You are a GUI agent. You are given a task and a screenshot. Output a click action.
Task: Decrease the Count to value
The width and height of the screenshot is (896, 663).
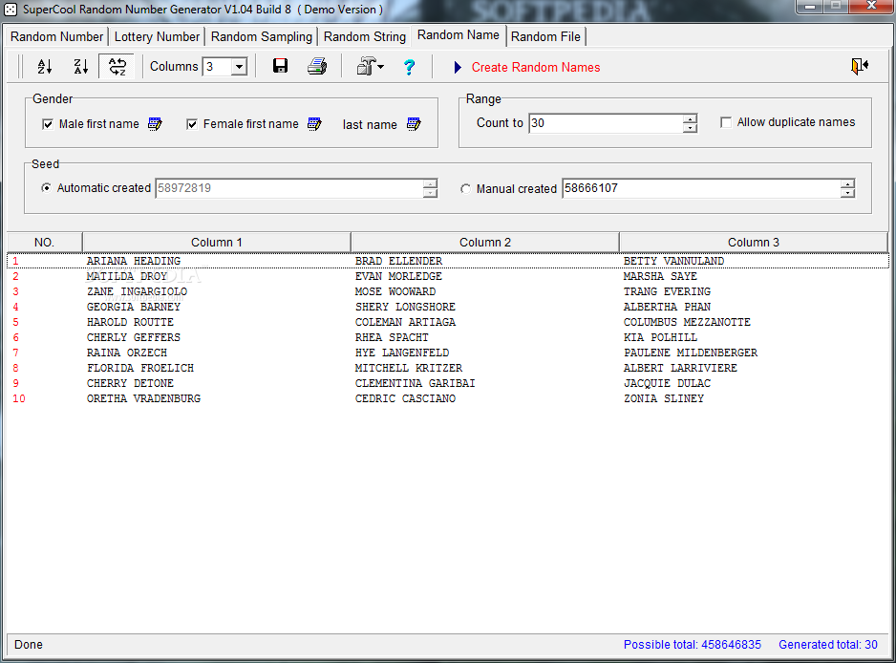point(691,128)
